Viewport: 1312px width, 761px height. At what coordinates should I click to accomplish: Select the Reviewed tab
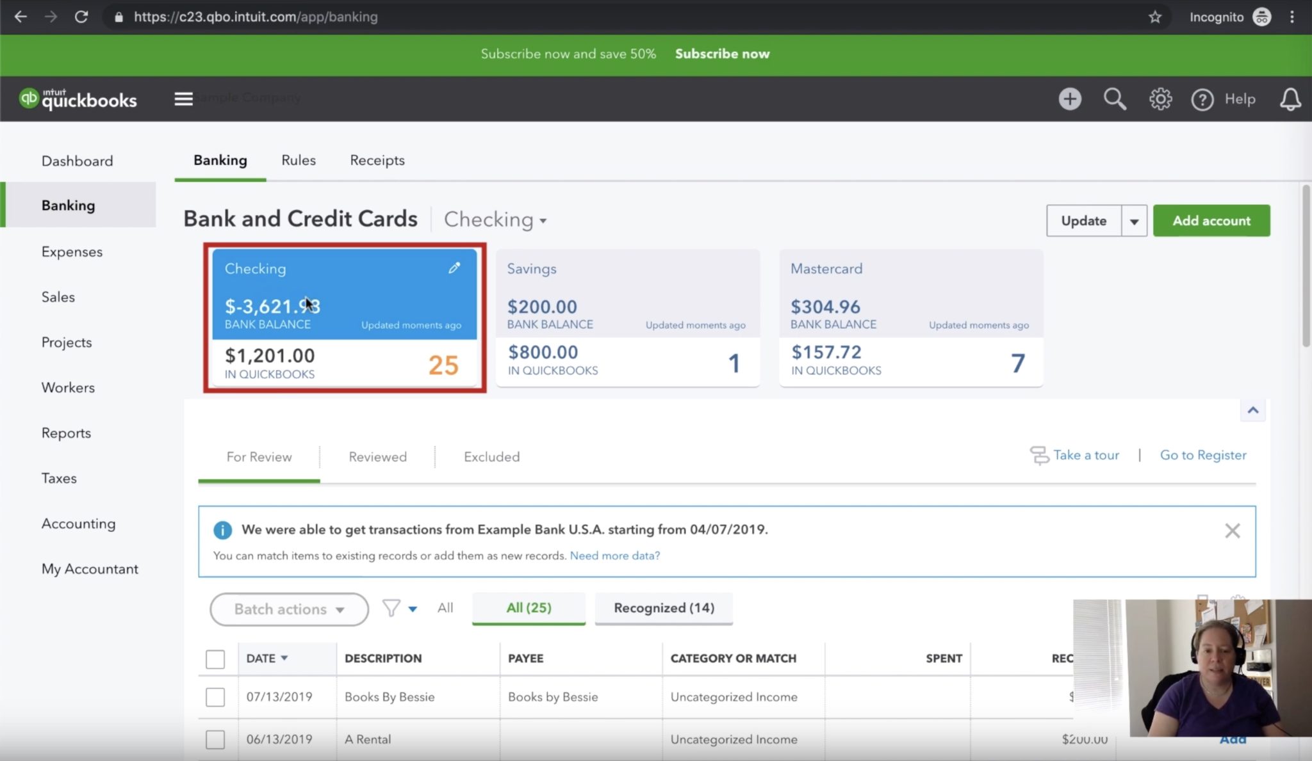tap(377, 457)
